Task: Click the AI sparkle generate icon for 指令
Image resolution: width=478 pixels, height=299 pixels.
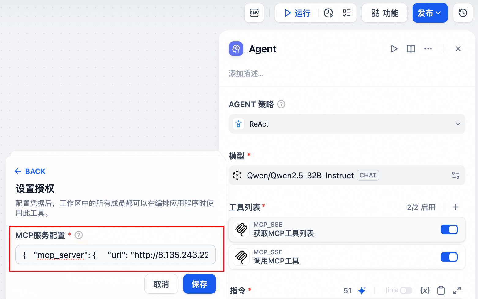Action: [x=362, y=290]
